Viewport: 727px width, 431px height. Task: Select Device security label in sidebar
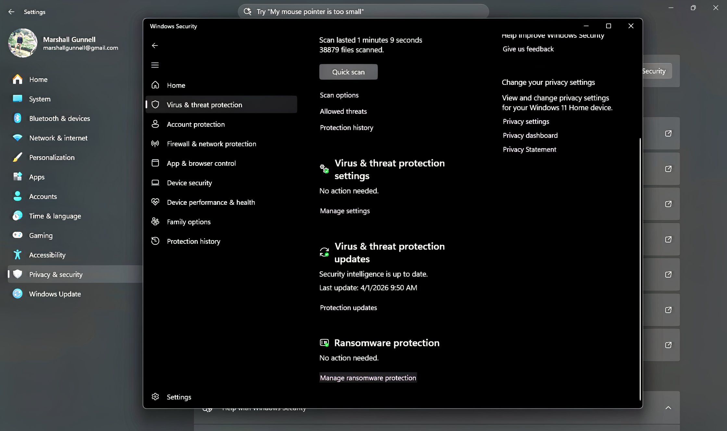189,183
